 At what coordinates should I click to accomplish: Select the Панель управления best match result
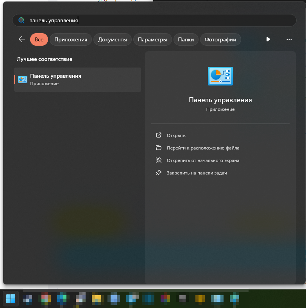coord(77,80)
